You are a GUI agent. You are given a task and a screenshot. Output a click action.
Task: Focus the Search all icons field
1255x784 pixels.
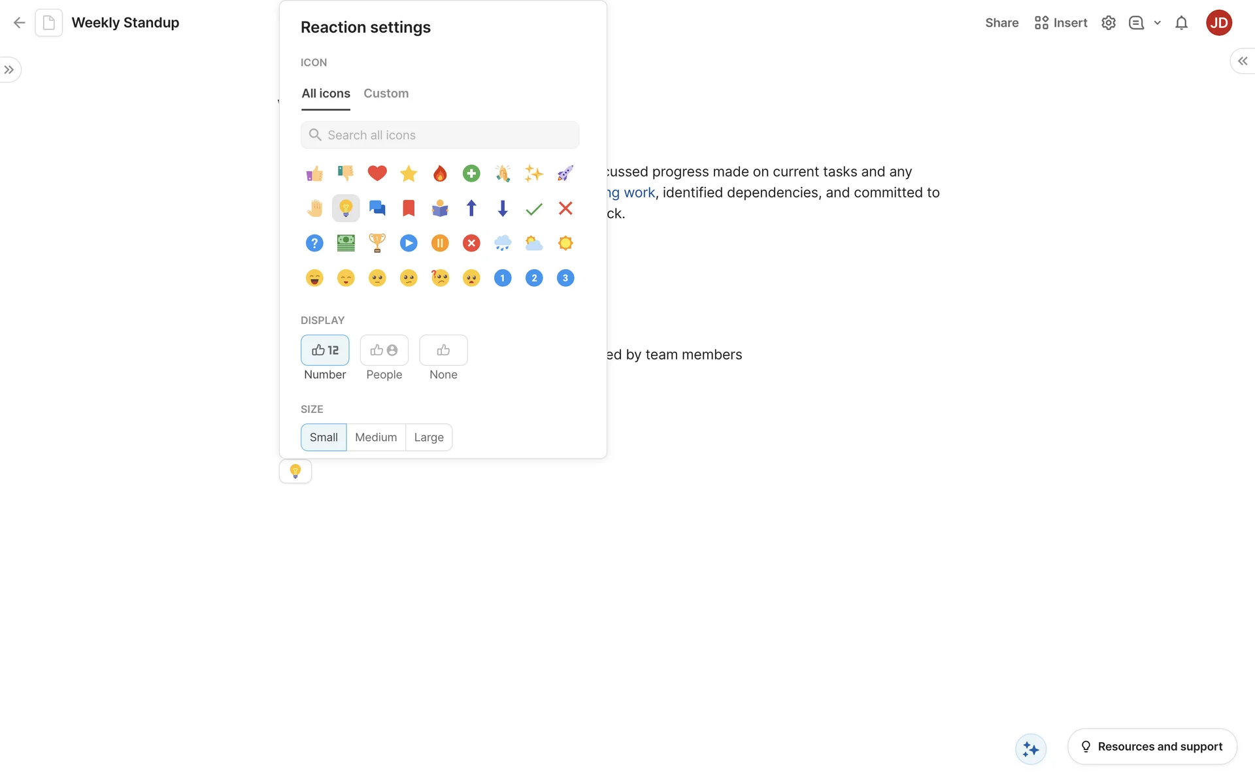(440, 135)
